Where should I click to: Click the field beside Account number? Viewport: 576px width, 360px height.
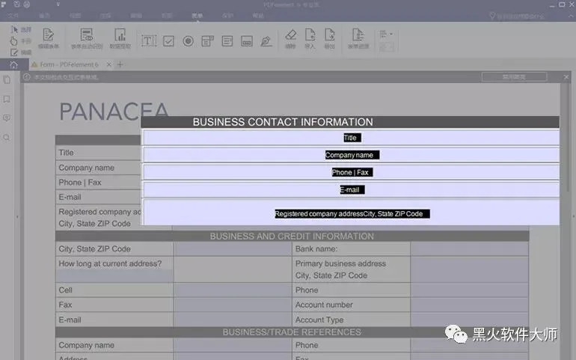pos(470,305)
